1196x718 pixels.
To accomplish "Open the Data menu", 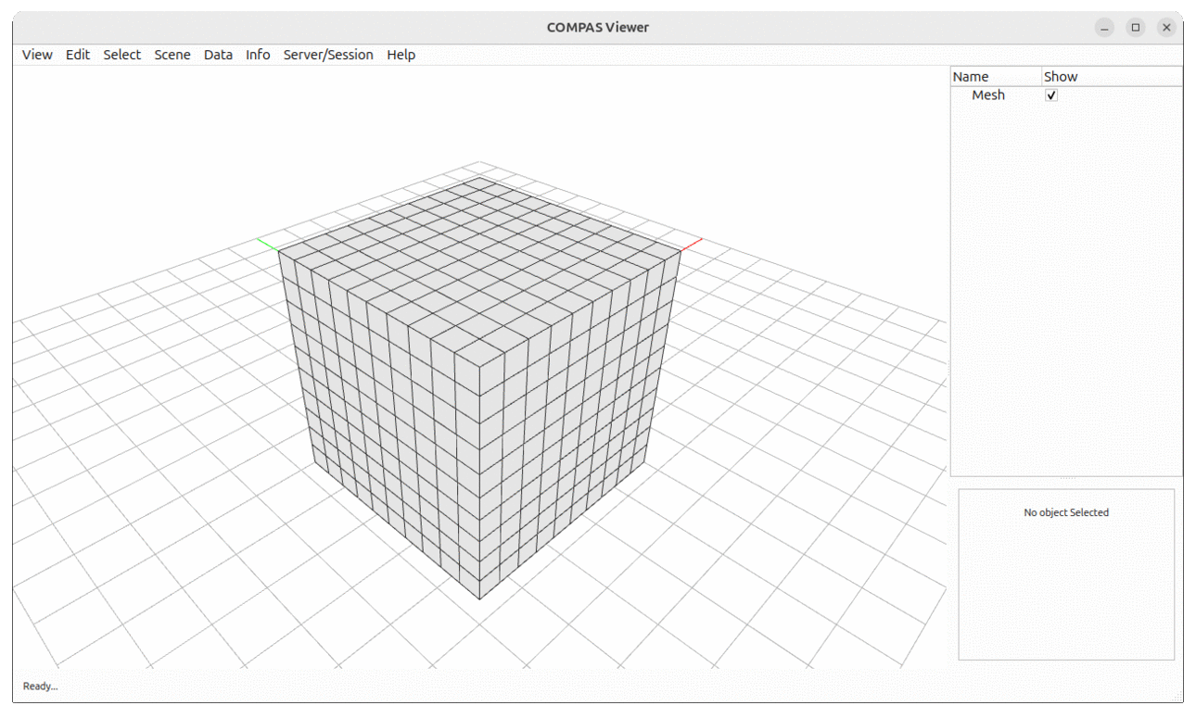I will point(217,55).
